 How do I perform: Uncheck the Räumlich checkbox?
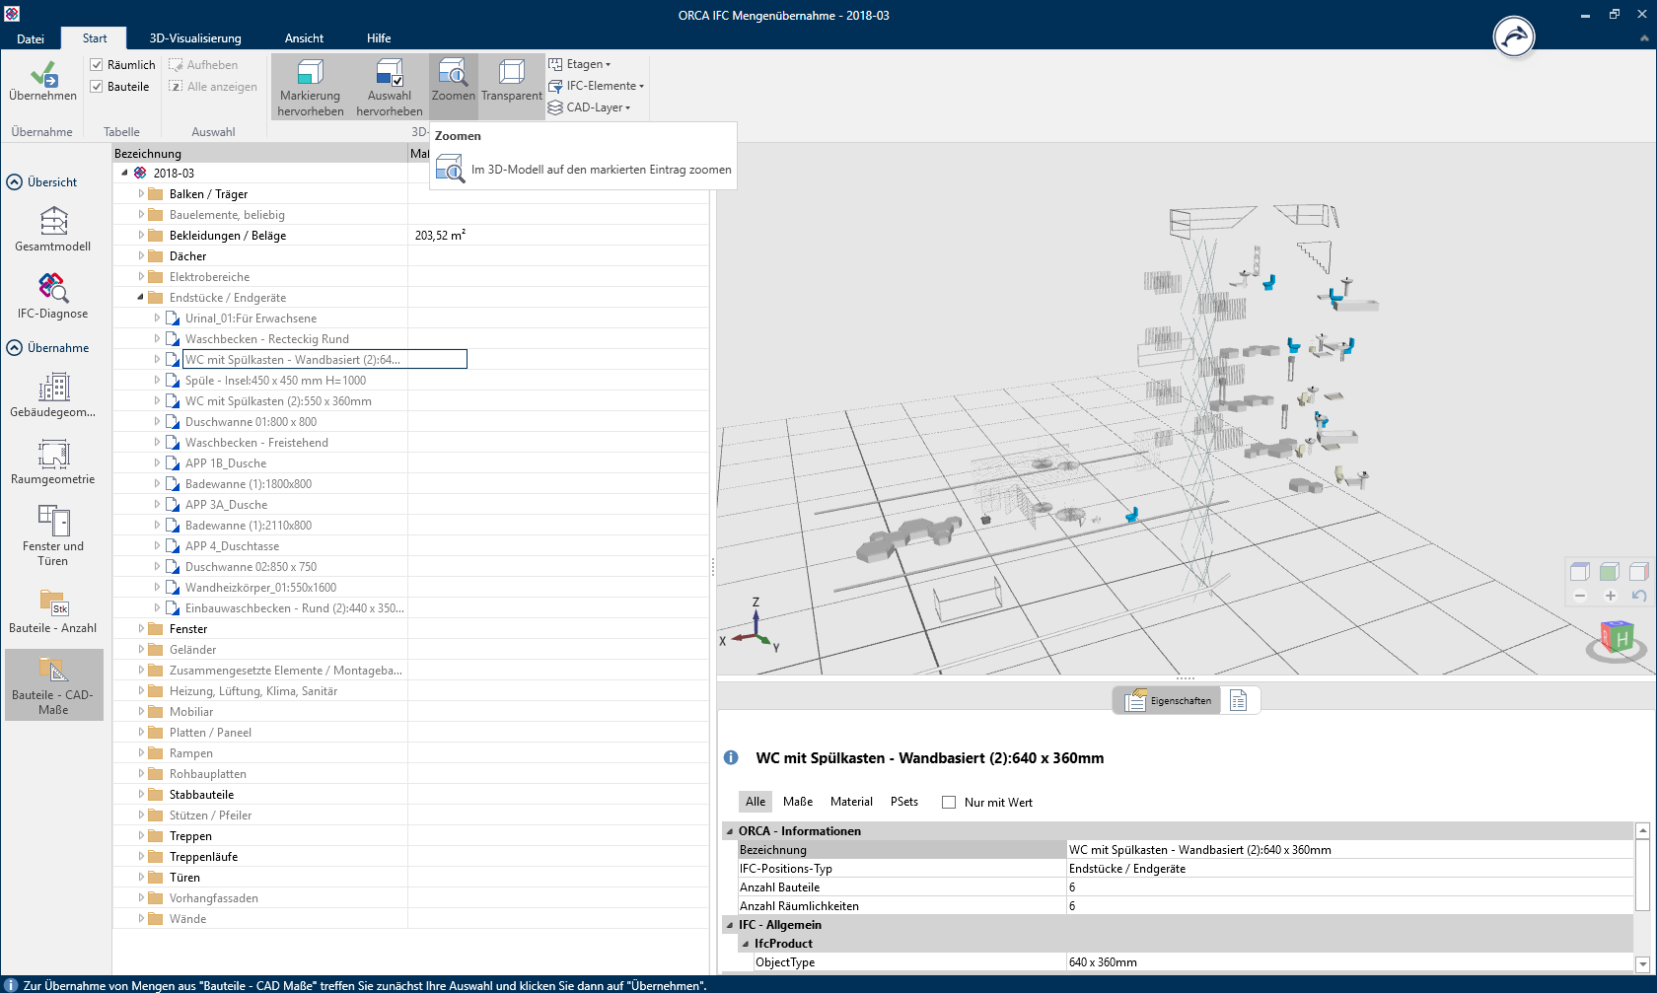pyautogui.click(x=97, y=65)
